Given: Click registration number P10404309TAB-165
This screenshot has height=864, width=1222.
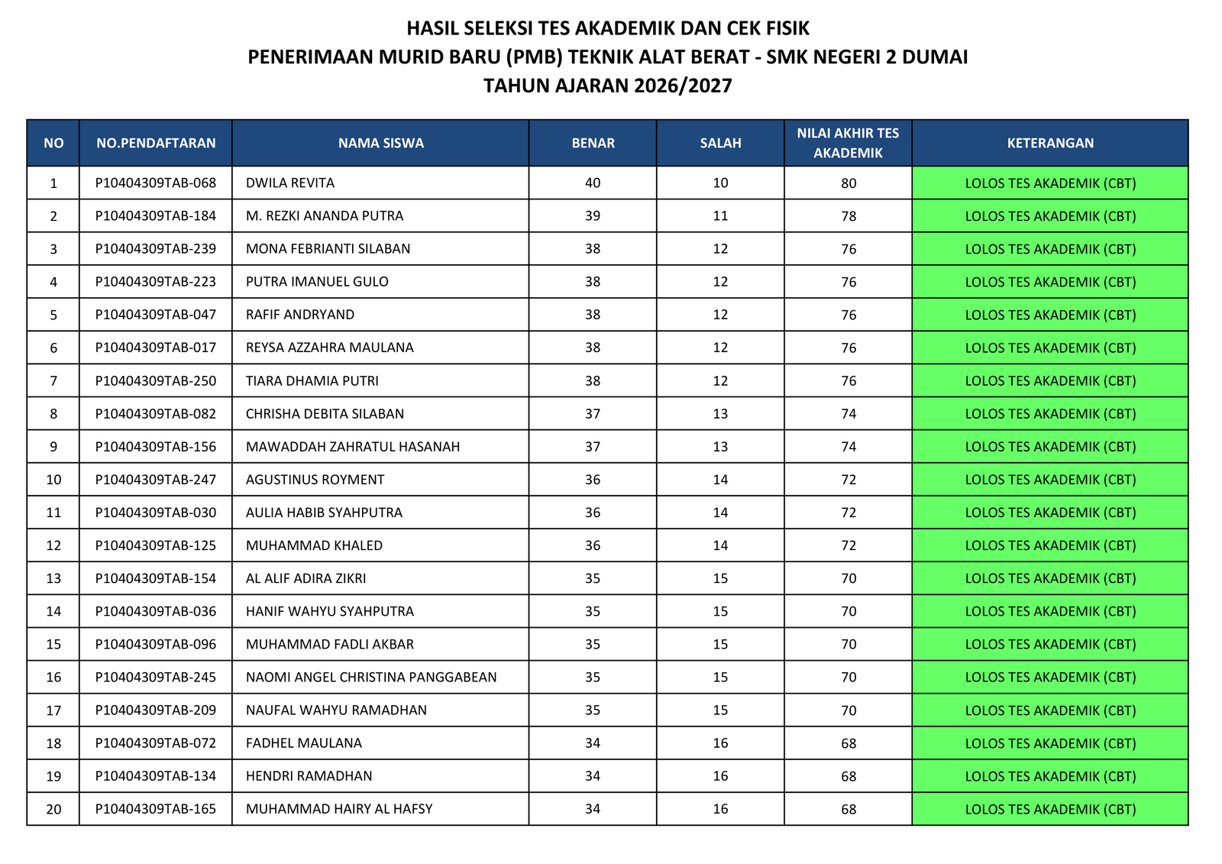Looking at the screenshot, I should (156, 809).
